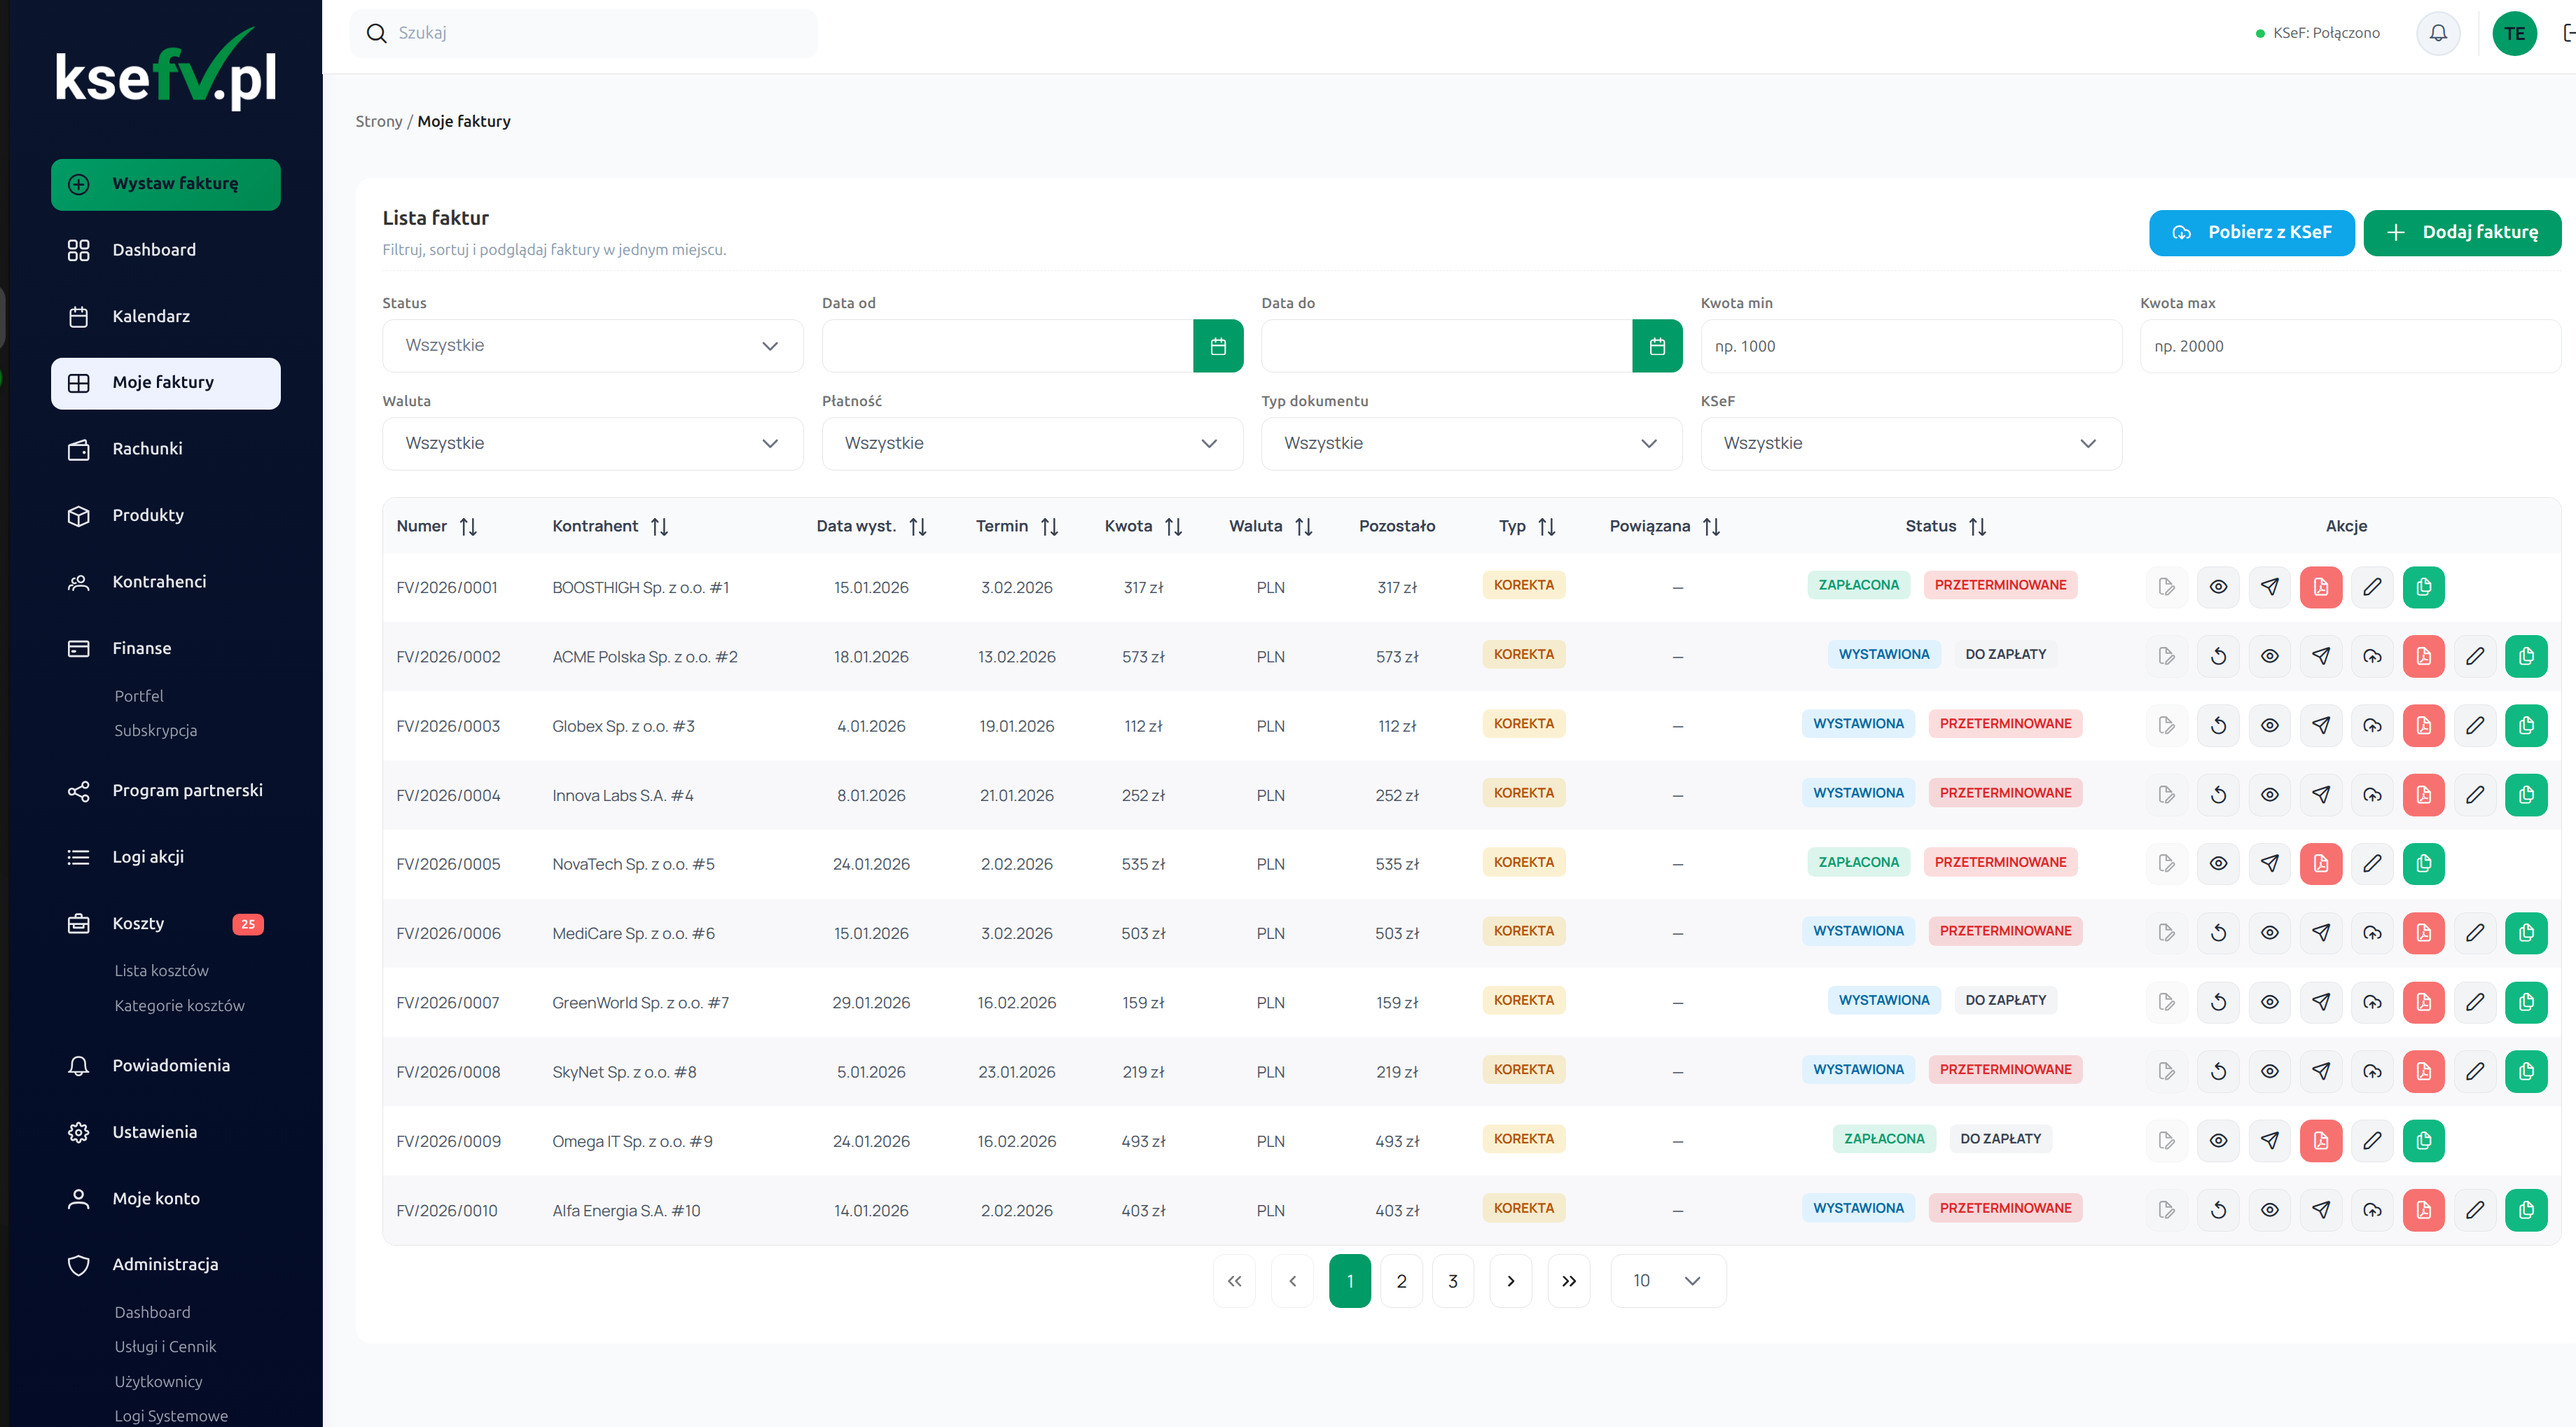Duplicate invoice FV/2026/0002 using green copy icon

point(2526,657)
